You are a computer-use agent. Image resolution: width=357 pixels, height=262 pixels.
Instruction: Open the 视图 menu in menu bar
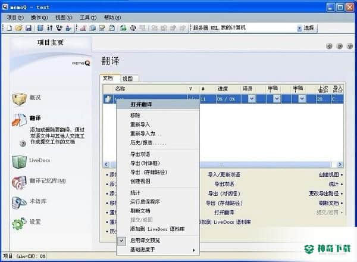64,17
